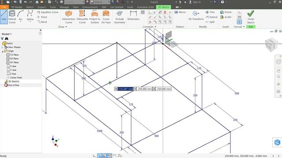This screenshot has height=158, width=282.
Task: Switch to the Inspect tab
Action: coord(41,7)
